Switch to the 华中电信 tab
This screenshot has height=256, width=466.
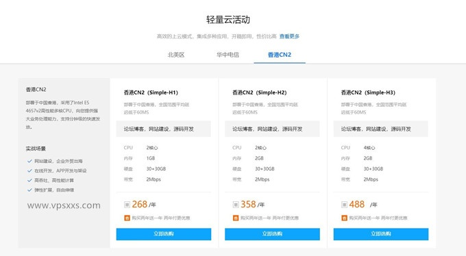(x=228, y=55)
